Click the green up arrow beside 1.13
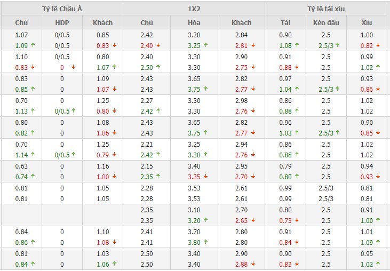The image size is (390, 271). (33, 111)
